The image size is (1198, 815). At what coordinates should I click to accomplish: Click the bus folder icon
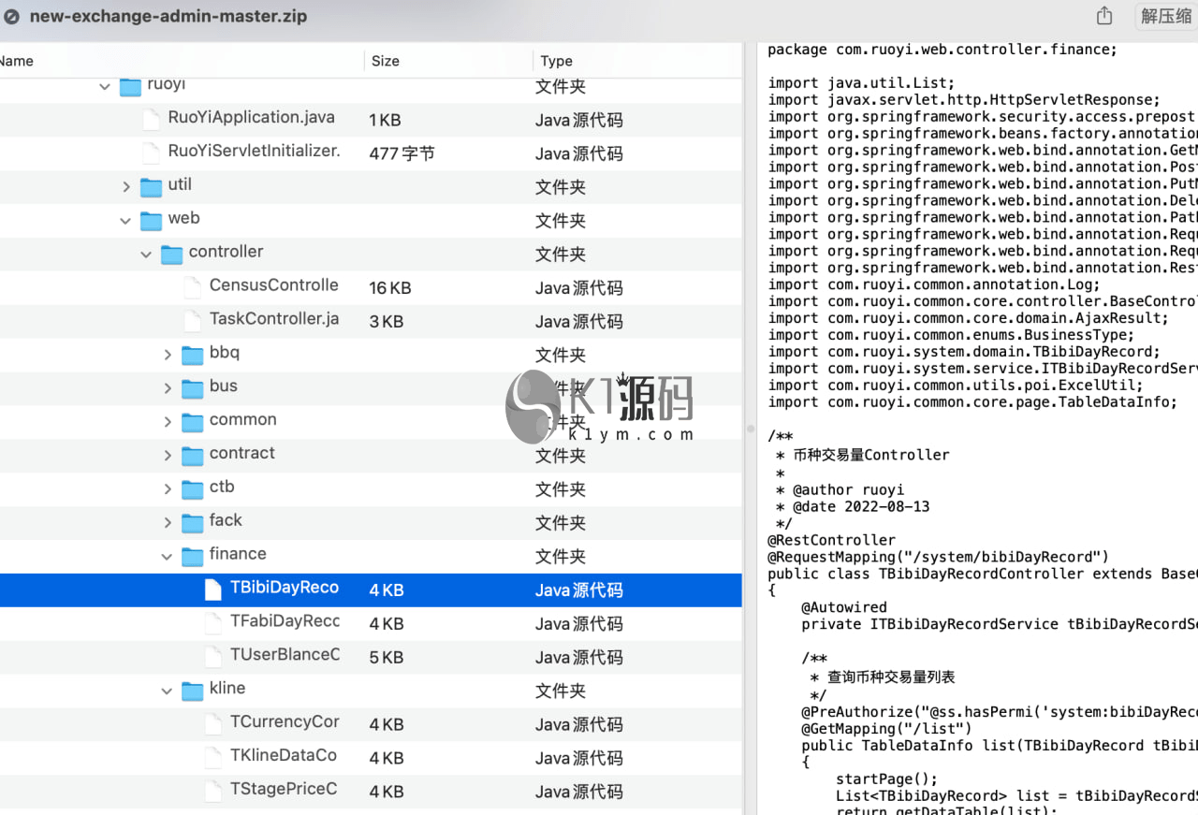[193, 388]
